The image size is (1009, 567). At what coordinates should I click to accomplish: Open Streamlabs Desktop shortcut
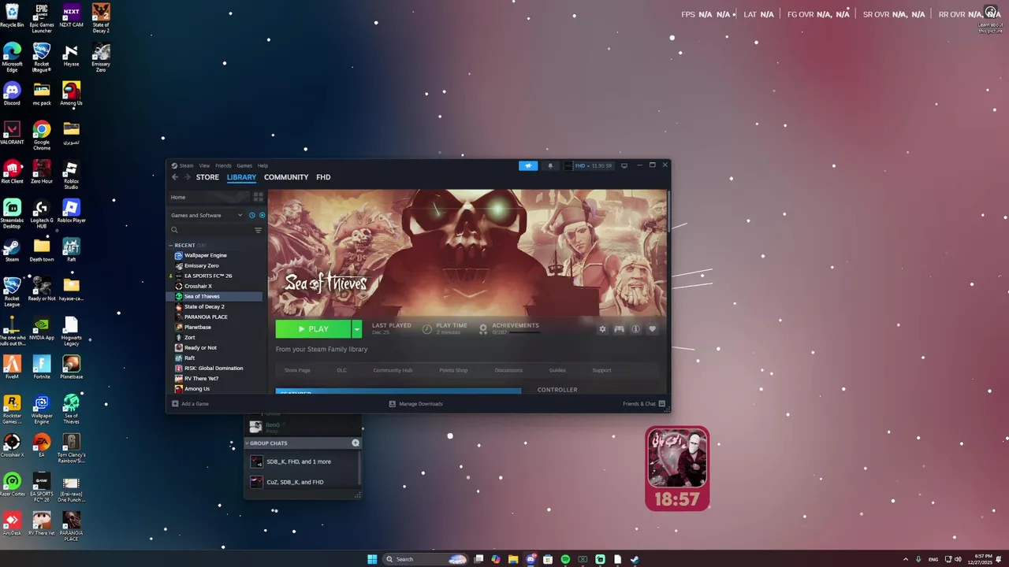click(12, 214)
